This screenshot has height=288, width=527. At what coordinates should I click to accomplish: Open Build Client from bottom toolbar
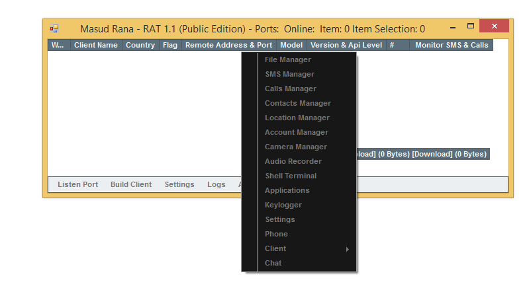[130, 184]
